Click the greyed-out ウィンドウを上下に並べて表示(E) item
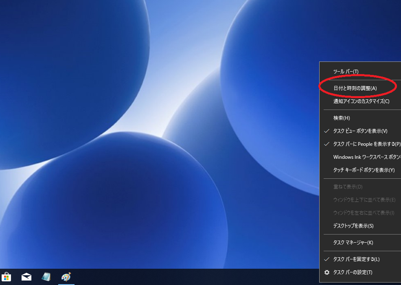This screenshot has height=285, width=401. click(364, 200)
